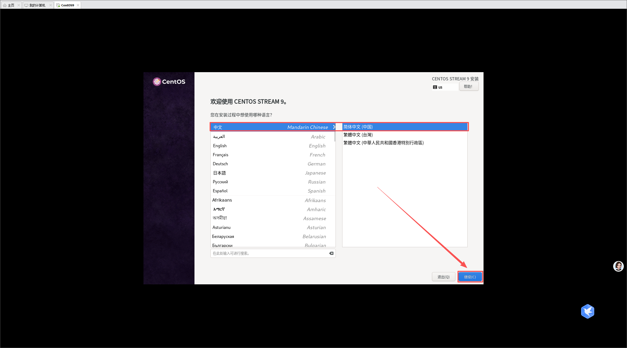Open the 帮助! help button
Image resolution: width=627 pixels, height=348 pixels.
tap(469, 86)
